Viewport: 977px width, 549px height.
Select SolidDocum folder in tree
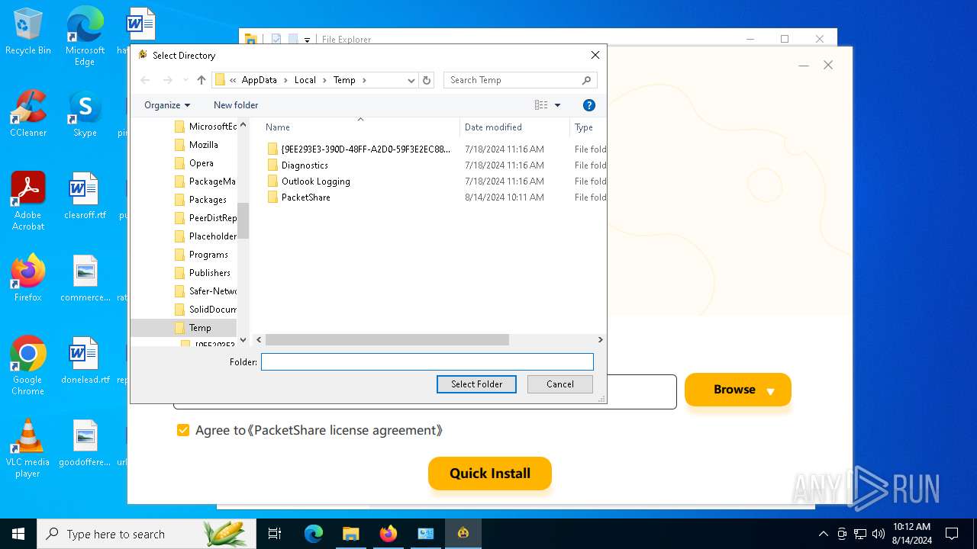212,310
